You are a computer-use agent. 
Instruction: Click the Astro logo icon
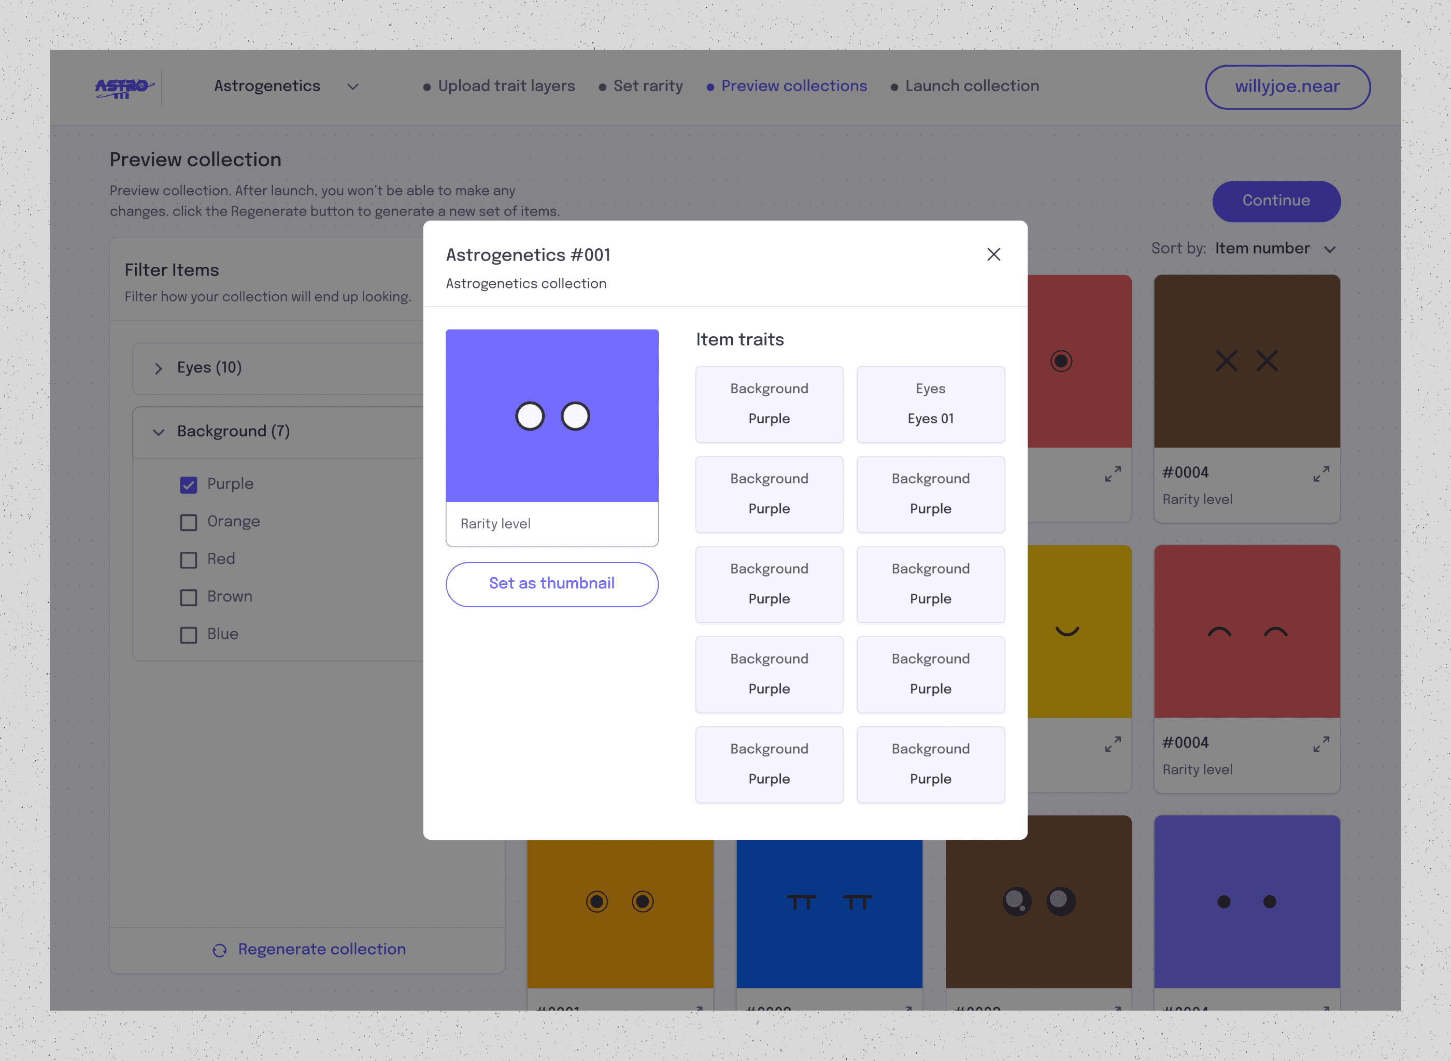click(123, 88)
